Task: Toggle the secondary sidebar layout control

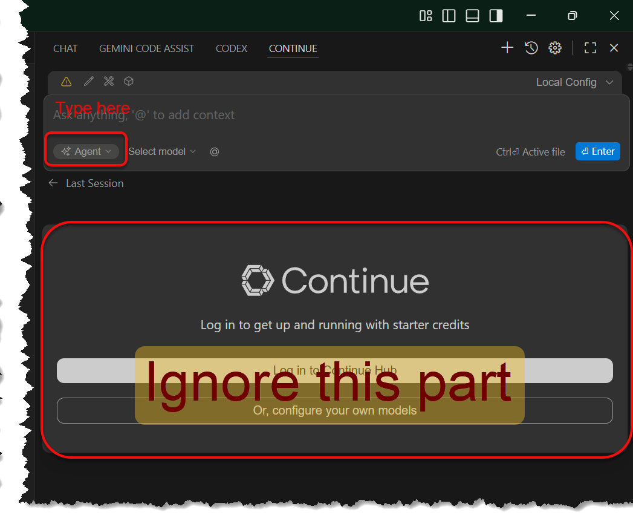Action: pyautogui.click(x=496, y=16)
